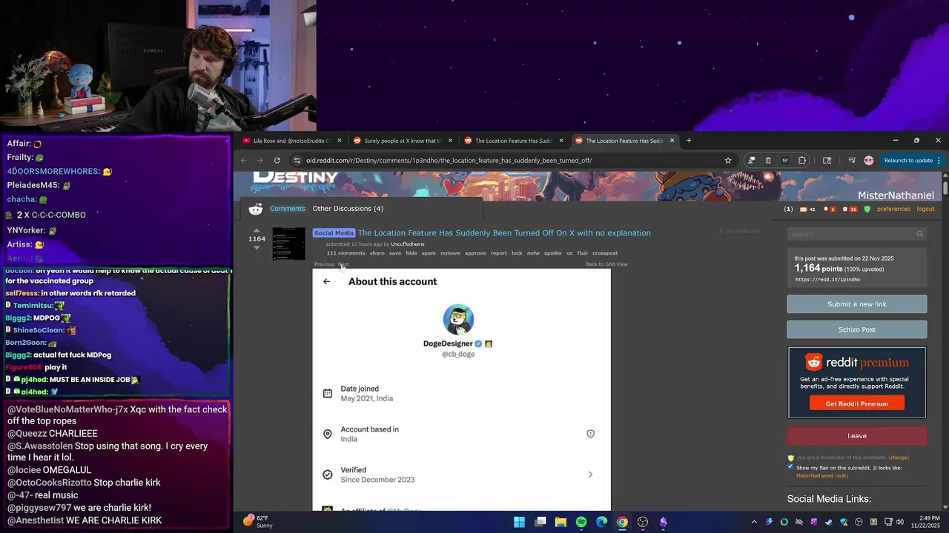Open the Reddit mail inbox icon

[x=803, y=209]
